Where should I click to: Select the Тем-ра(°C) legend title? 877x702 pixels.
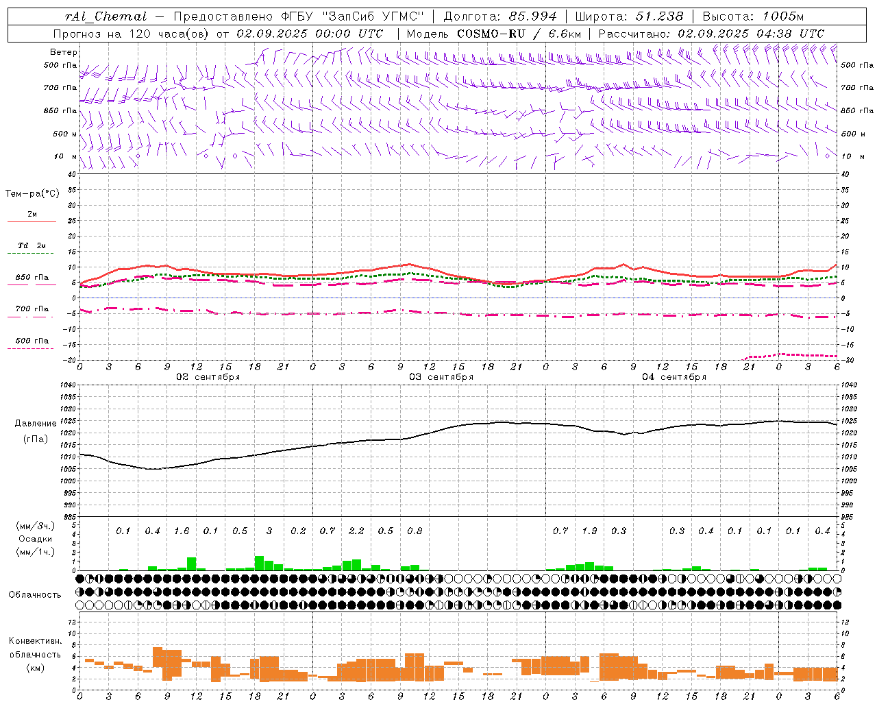click(x=32, y=194)
